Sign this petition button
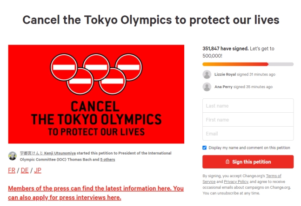 248,162
